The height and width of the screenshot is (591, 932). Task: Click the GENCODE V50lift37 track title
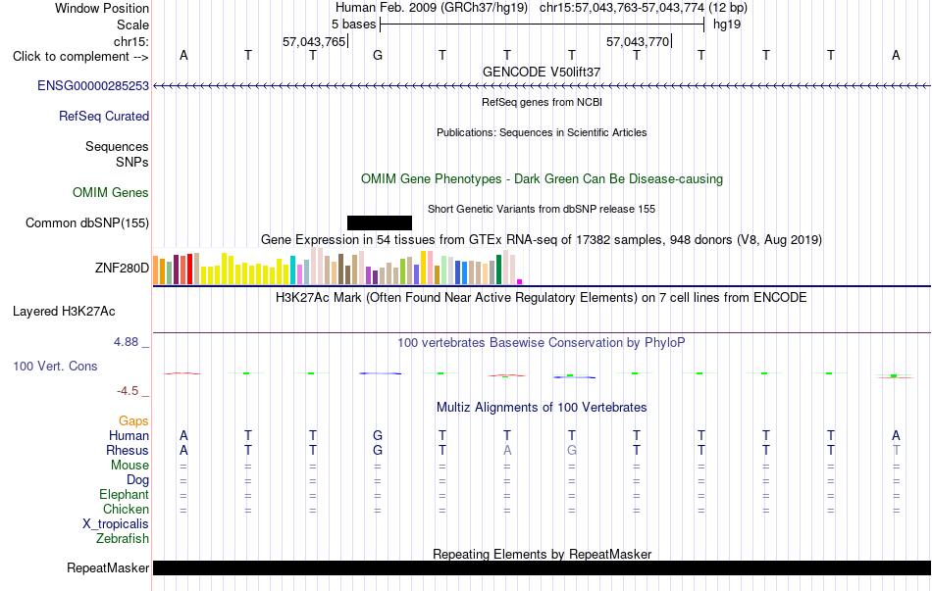(542, 72)
